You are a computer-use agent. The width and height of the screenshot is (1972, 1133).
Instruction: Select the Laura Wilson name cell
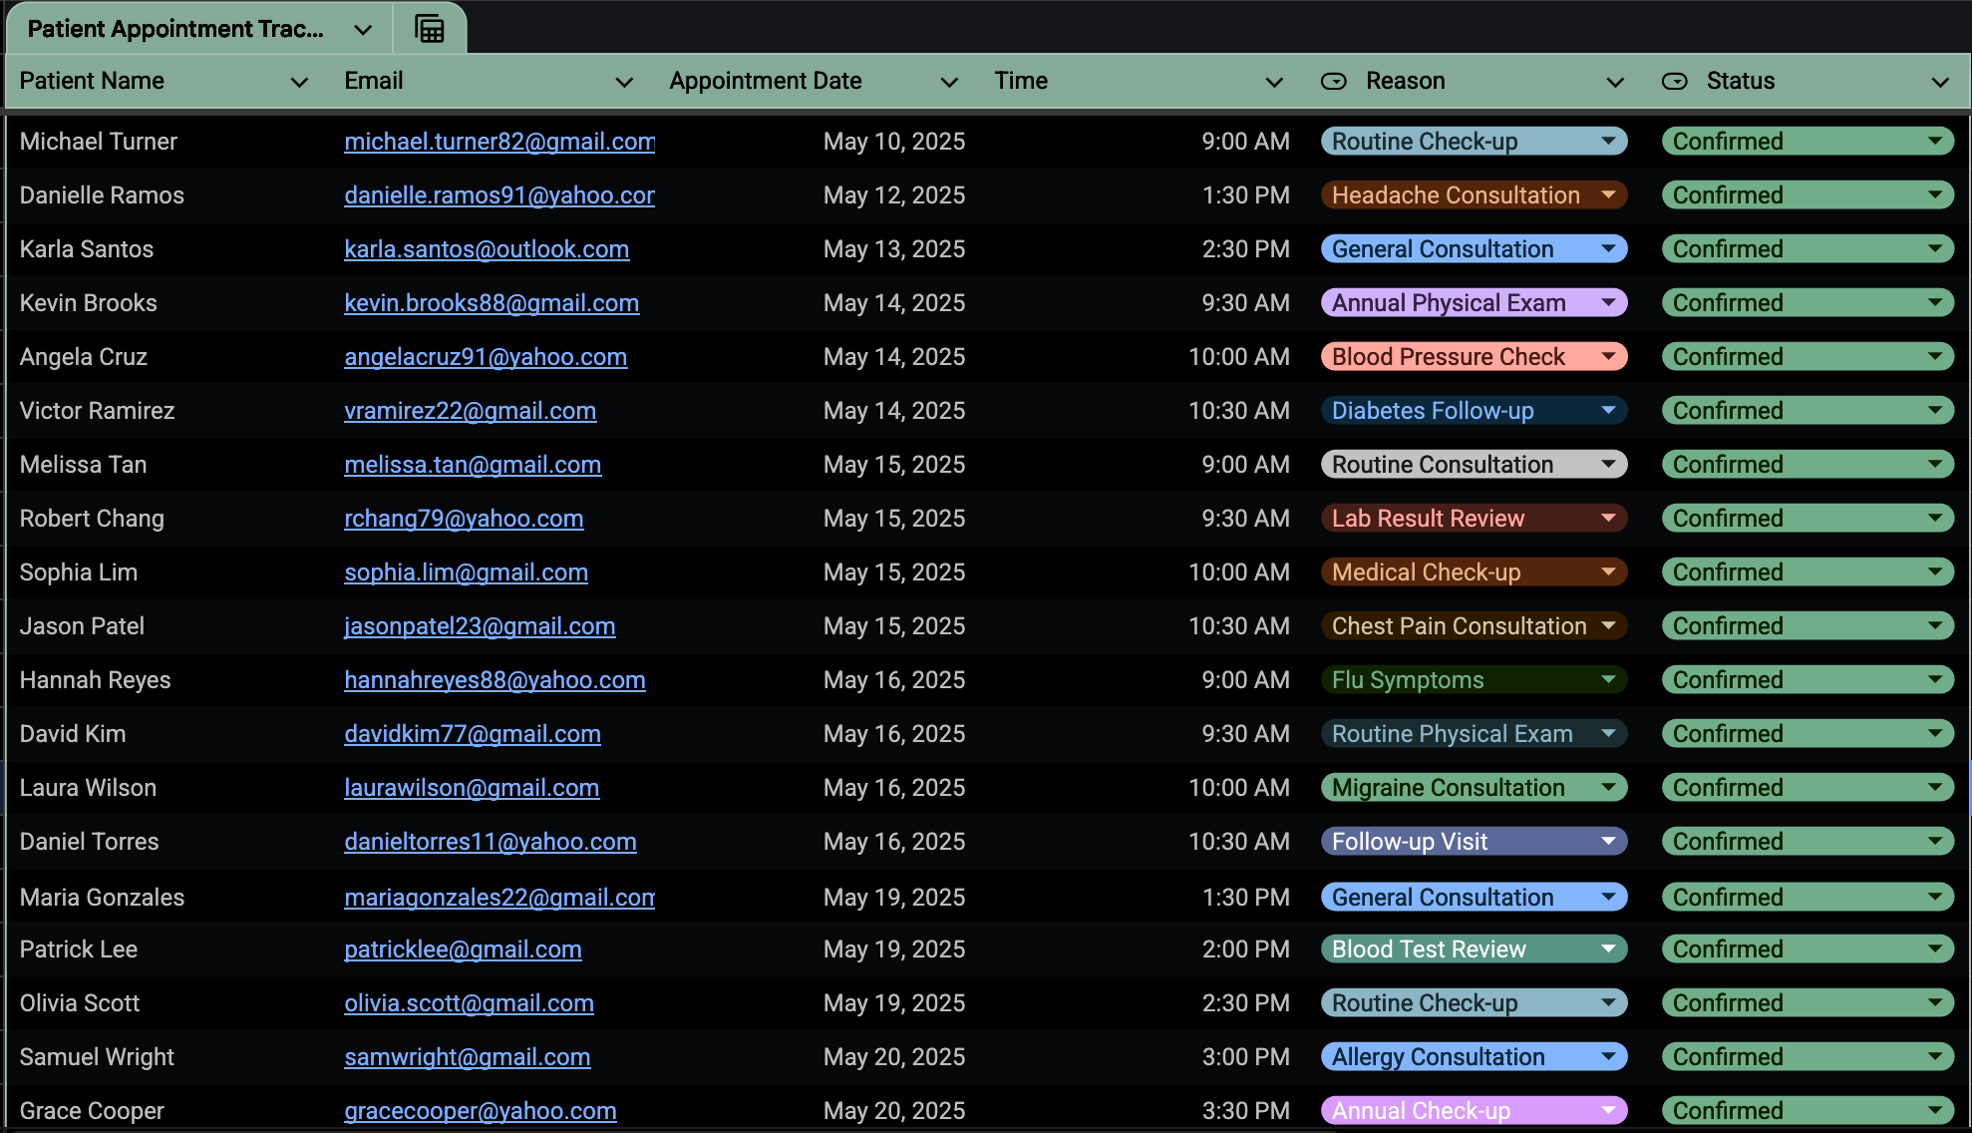(x=88, y=788)
